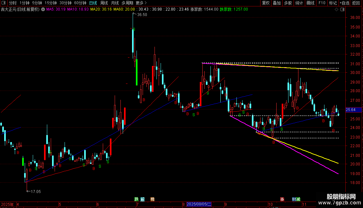Switch to 月线 monthly chart
The width and height of the screenshot is (363, 208).
115,3
